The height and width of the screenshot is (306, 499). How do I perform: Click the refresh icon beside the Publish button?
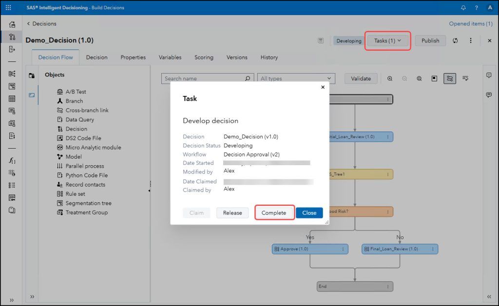click(455, 40)
